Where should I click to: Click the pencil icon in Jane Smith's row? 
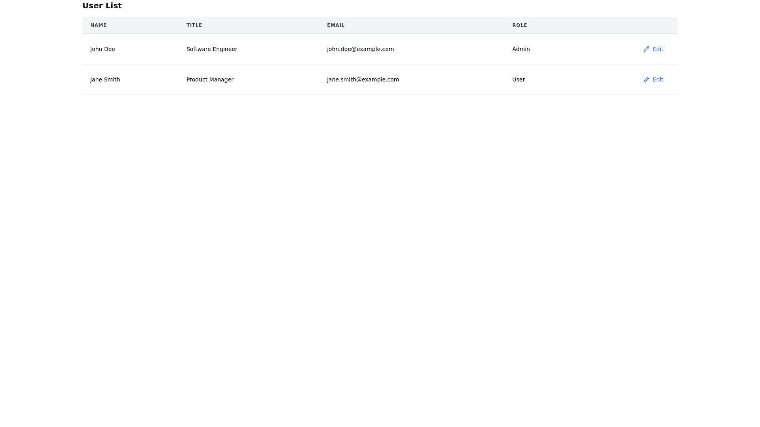click(646, 79)
